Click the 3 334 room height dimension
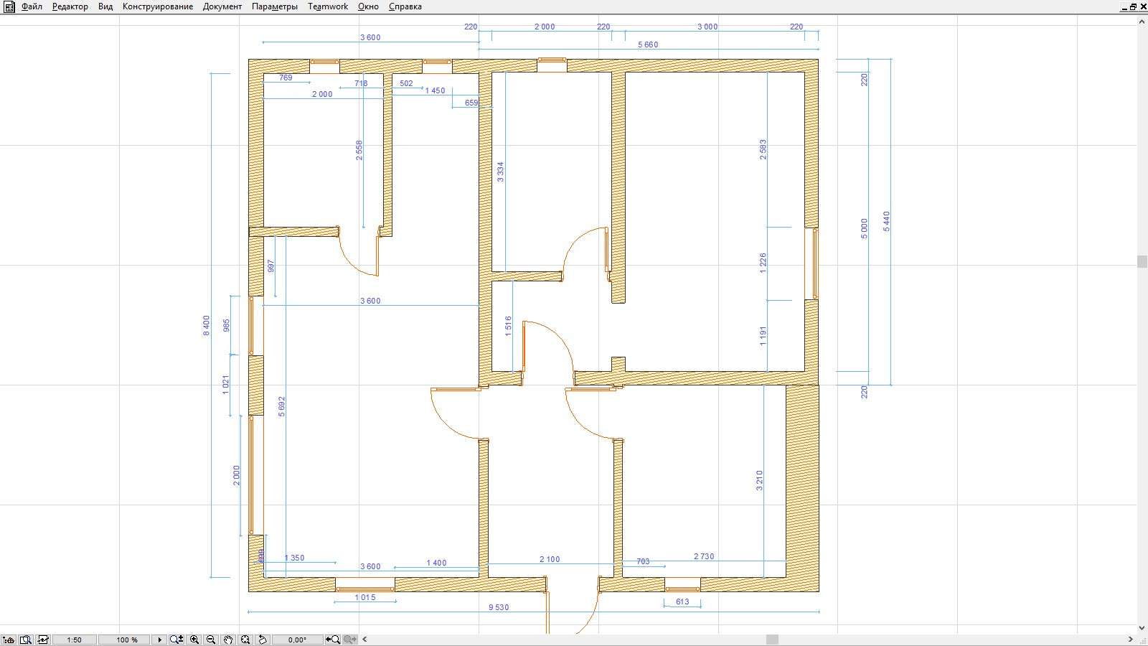Screen dimensions: 1148x646 (501, 172)
